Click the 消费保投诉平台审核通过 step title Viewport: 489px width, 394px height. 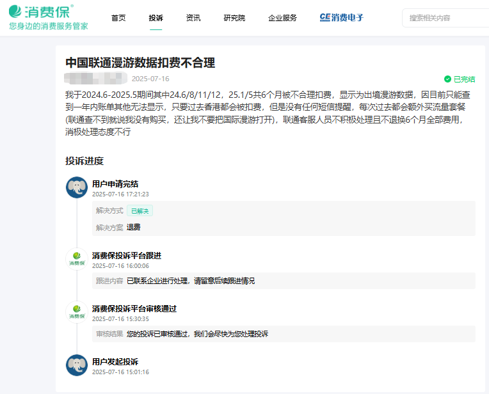point(134,308)
